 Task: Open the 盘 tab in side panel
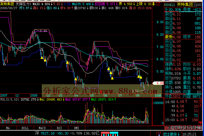173,128
